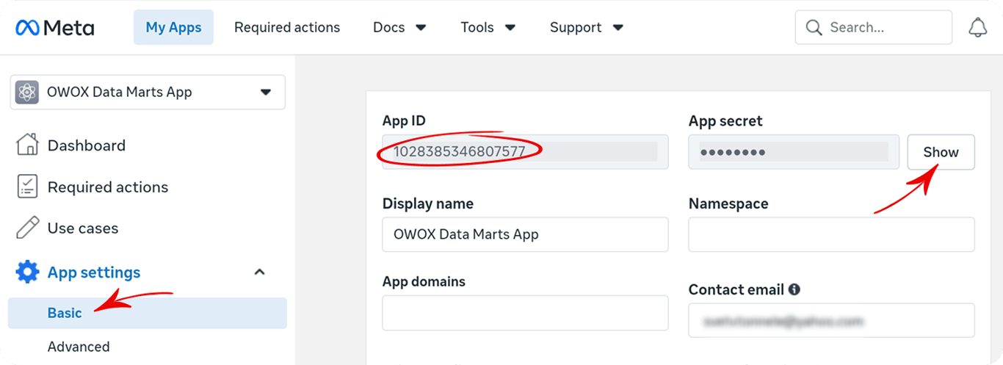1003x365 pixels.
Task: Focus the Search field
Action: tap(874, 28)
